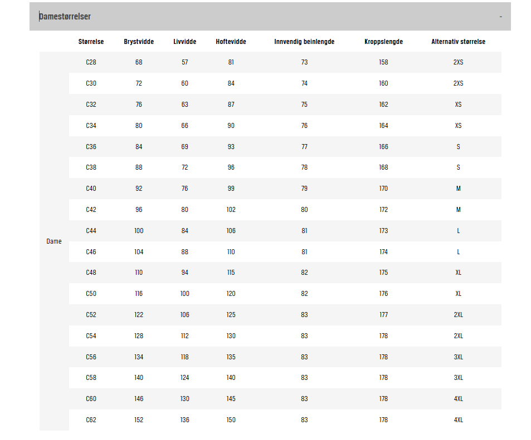Select the 158 Kroppslengde value
The image size is (531, 440).
point(383,62)
